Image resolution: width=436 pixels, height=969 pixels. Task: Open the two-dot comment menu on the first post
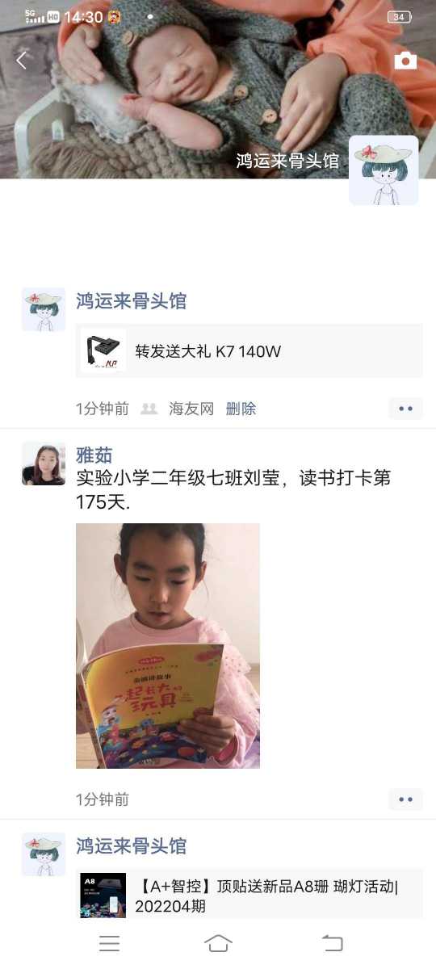pos(405,409)
